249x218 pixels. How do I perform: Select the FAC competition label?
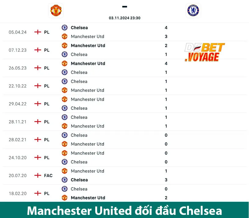(x=48, y=176)
